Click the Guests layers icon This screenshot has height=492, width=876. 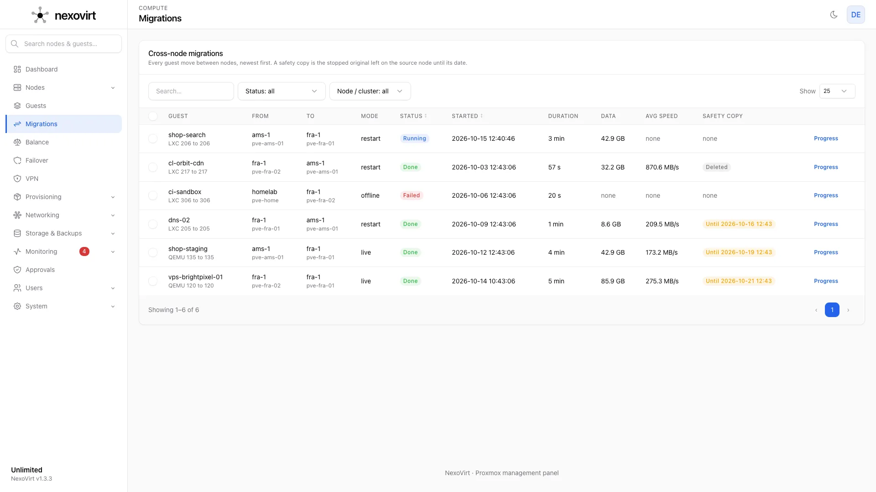coord(17,106)
